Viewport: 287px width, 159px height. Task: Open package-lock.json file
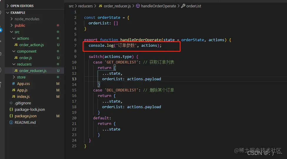point(30,109)
